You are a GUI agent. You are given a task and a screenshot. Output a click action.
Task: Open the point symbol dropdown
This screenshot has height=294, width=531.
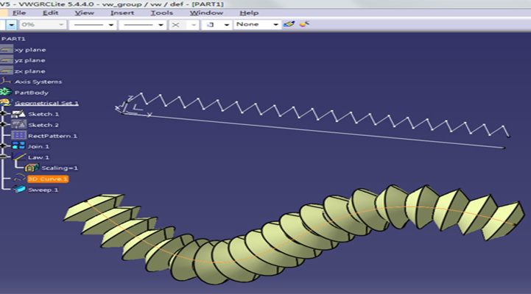tap(192, 24)
